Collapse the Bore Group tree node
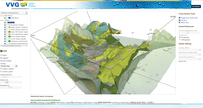Viewport: 203px width, 108px height. click(1, 16)
